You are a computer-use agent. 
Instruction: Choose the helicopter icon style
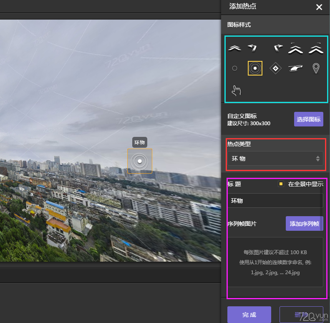coord(295,68)
